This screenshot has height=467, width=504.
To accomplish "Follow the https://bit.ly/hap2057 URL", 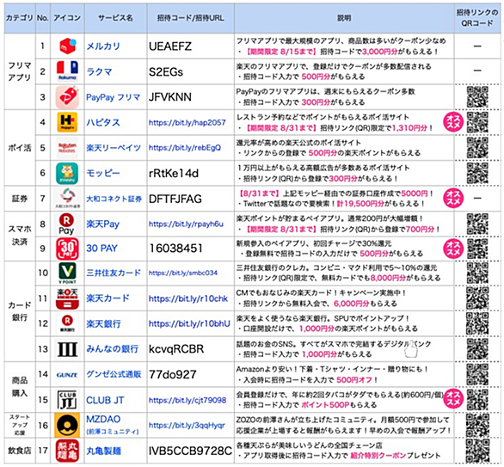I will pos(187,122).
